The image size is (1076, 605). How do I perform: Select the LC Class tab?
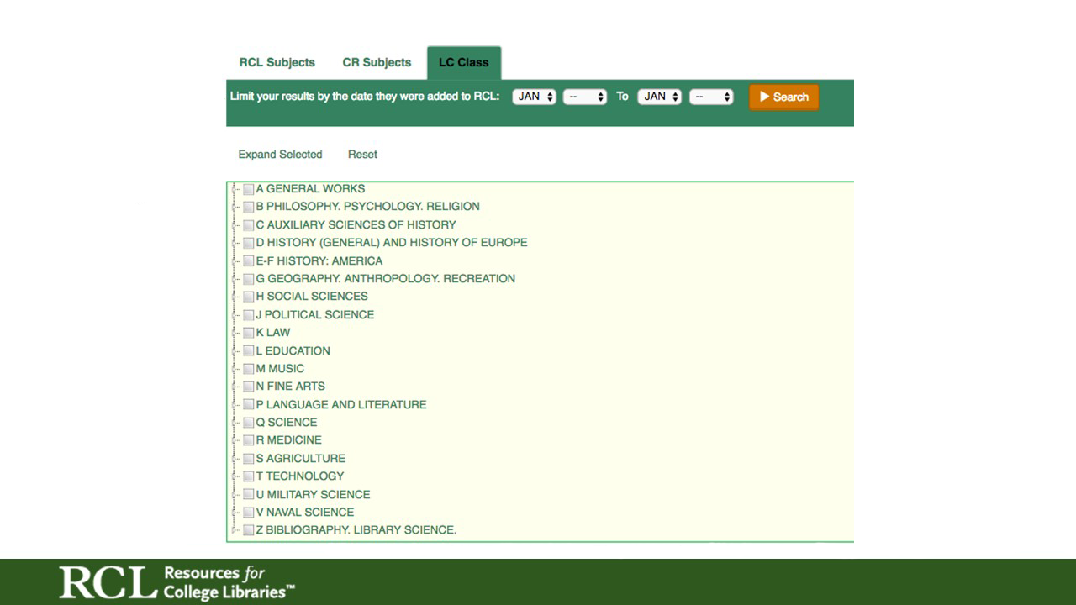tap(463, 63)
